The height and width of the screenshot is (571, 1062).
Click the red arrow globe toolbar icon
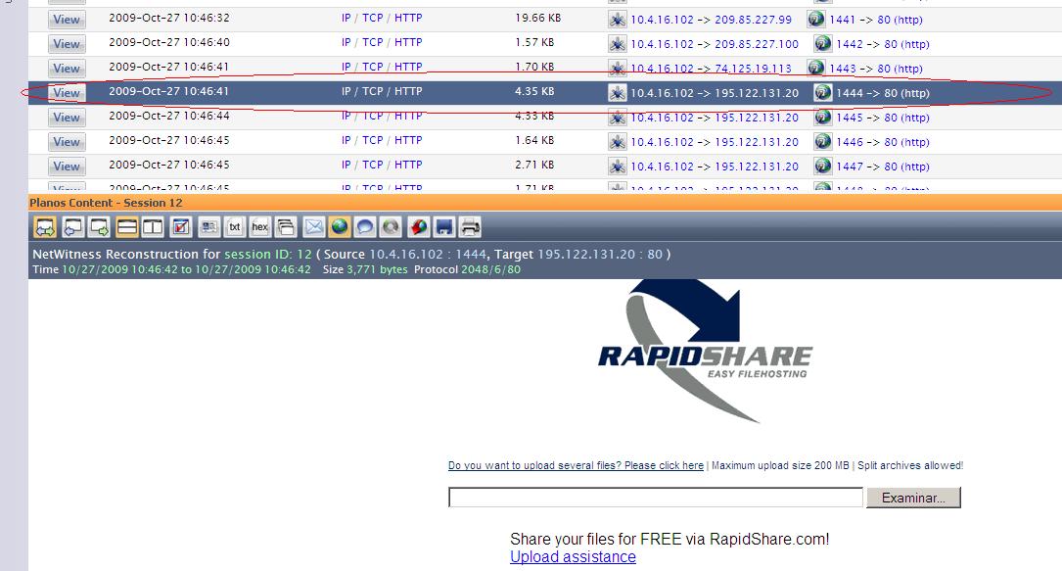tap(419, 227)
